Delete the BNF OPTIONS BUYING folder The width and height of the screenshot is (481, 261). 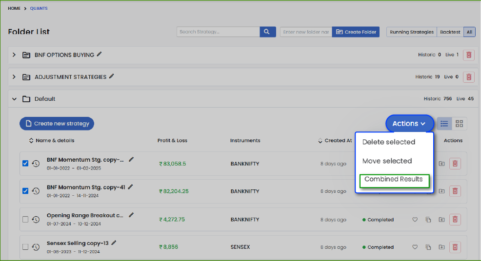469,55
